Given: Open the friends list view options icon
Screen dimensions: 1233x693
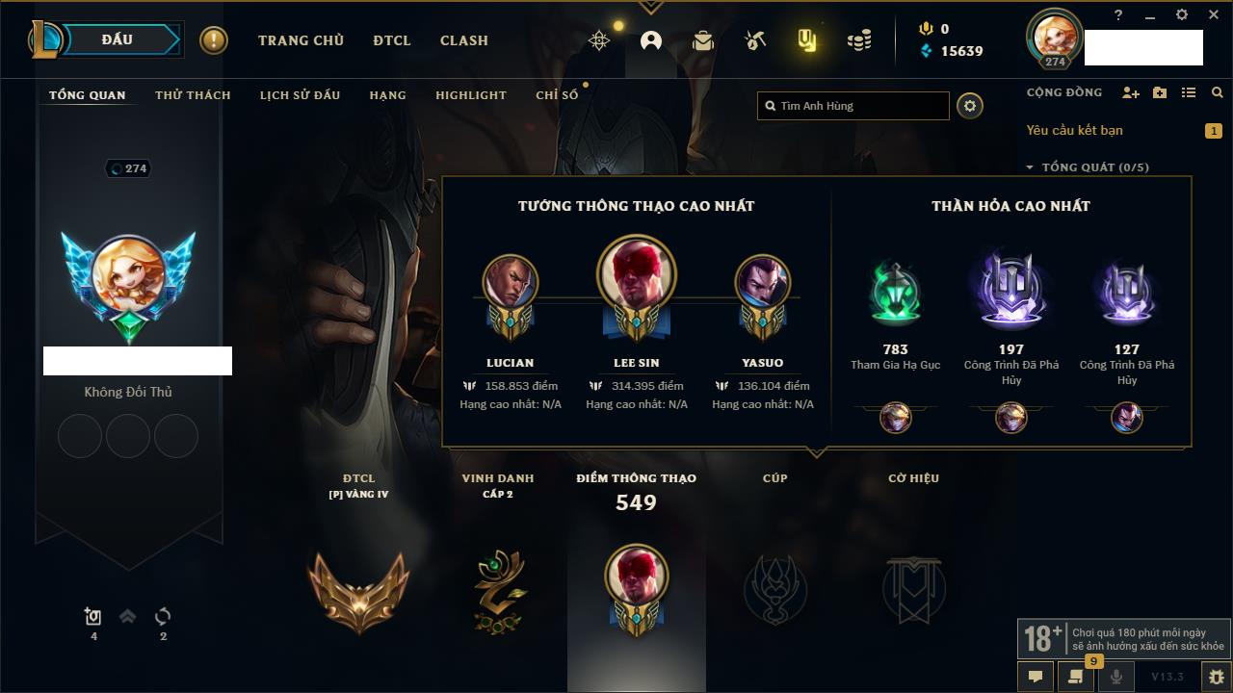Looking at the screenshot, I should (x=1189, y=92).
